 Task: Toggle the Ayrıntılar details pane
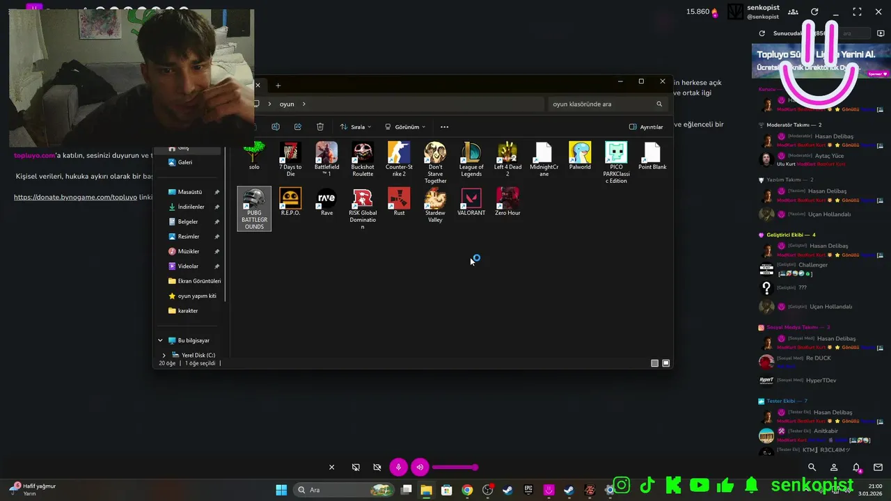click(646, 127)
